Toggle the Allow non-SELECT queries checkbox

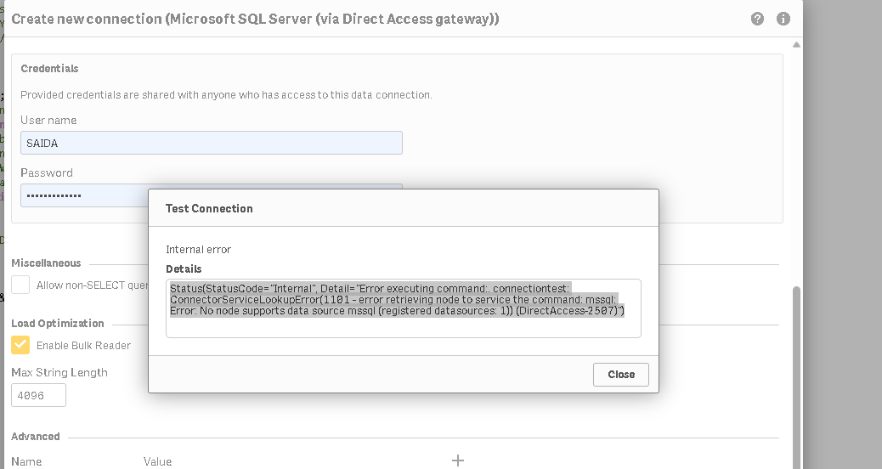pos(20,285)
